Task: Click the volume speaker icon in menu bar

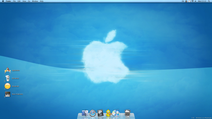Action: tap(195, 1)
